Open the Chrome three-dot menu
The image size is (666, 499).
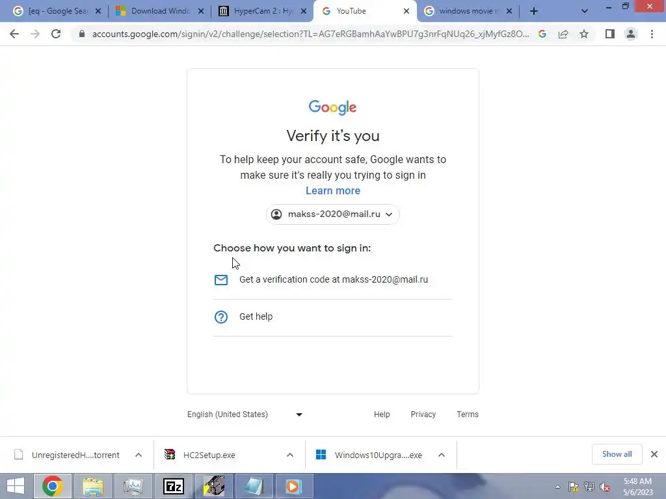point(652,34)
